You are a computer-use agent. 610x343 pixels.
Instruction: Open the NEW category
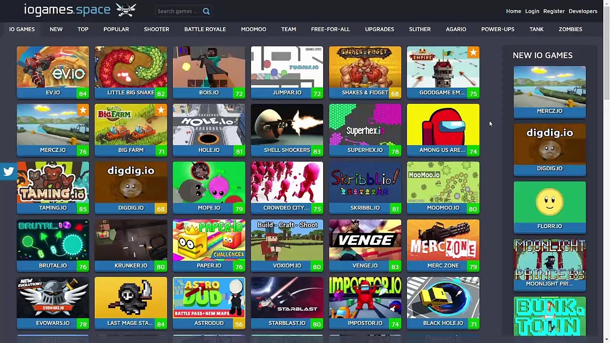56,29
